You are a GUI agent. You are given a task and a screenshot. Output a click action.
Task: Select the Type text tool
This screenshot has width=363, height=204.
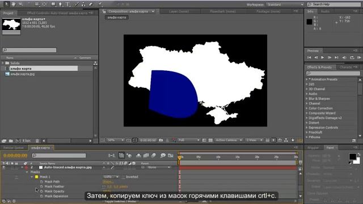pos(68,4)
